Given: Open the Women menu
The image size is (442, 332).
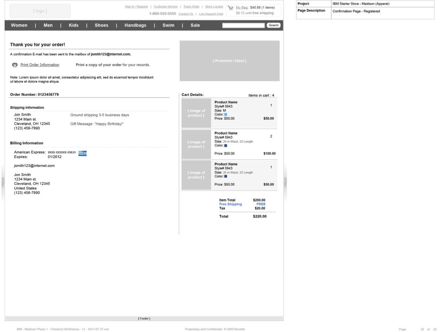Looking at the screenshot, I should 19,25.
